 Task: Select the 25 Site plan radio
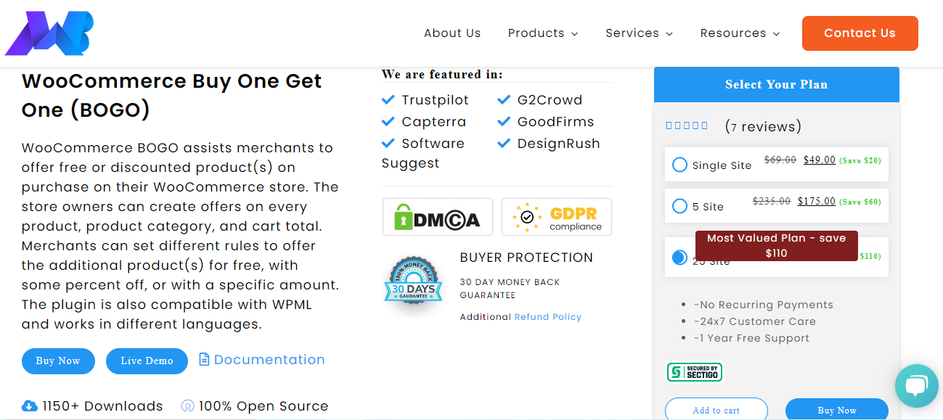pos(679,258)
